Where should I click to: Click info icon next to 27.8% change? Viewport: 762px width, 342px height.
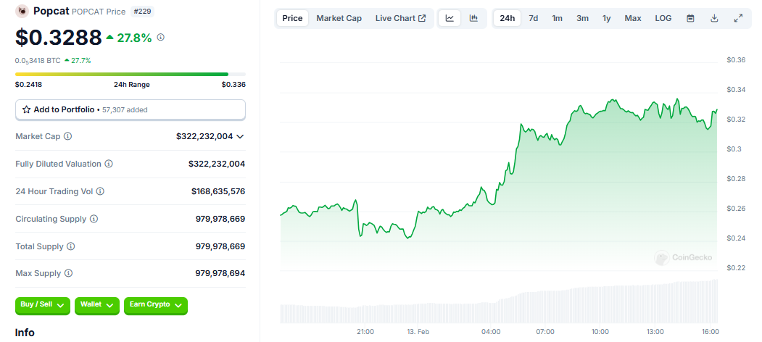(161, 38)
